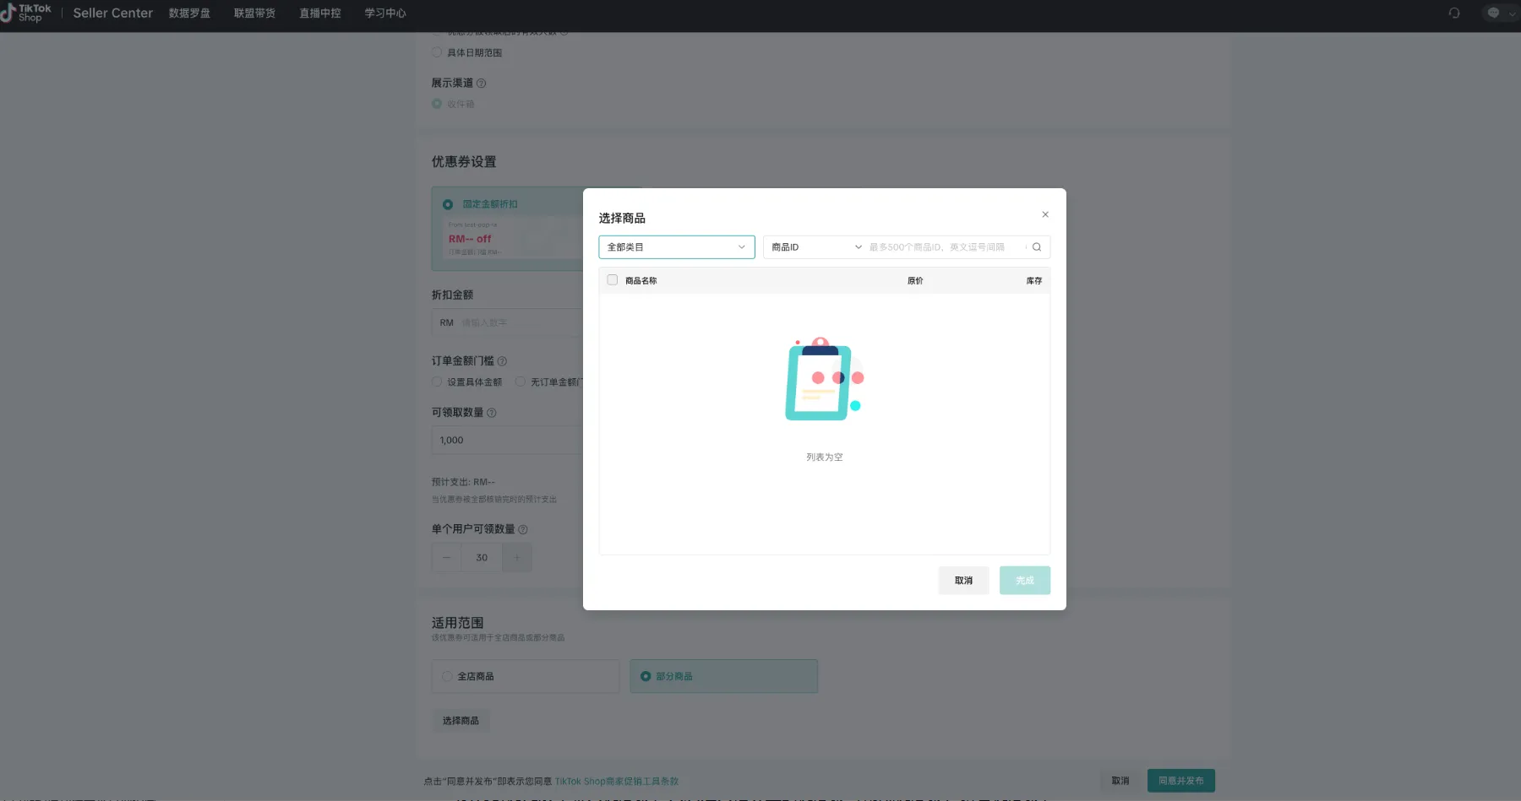This screenshot has width=1521, height=801.
Task: Open the 直播中控 menu
Action: pyautogui.click(x=320, y=14)
